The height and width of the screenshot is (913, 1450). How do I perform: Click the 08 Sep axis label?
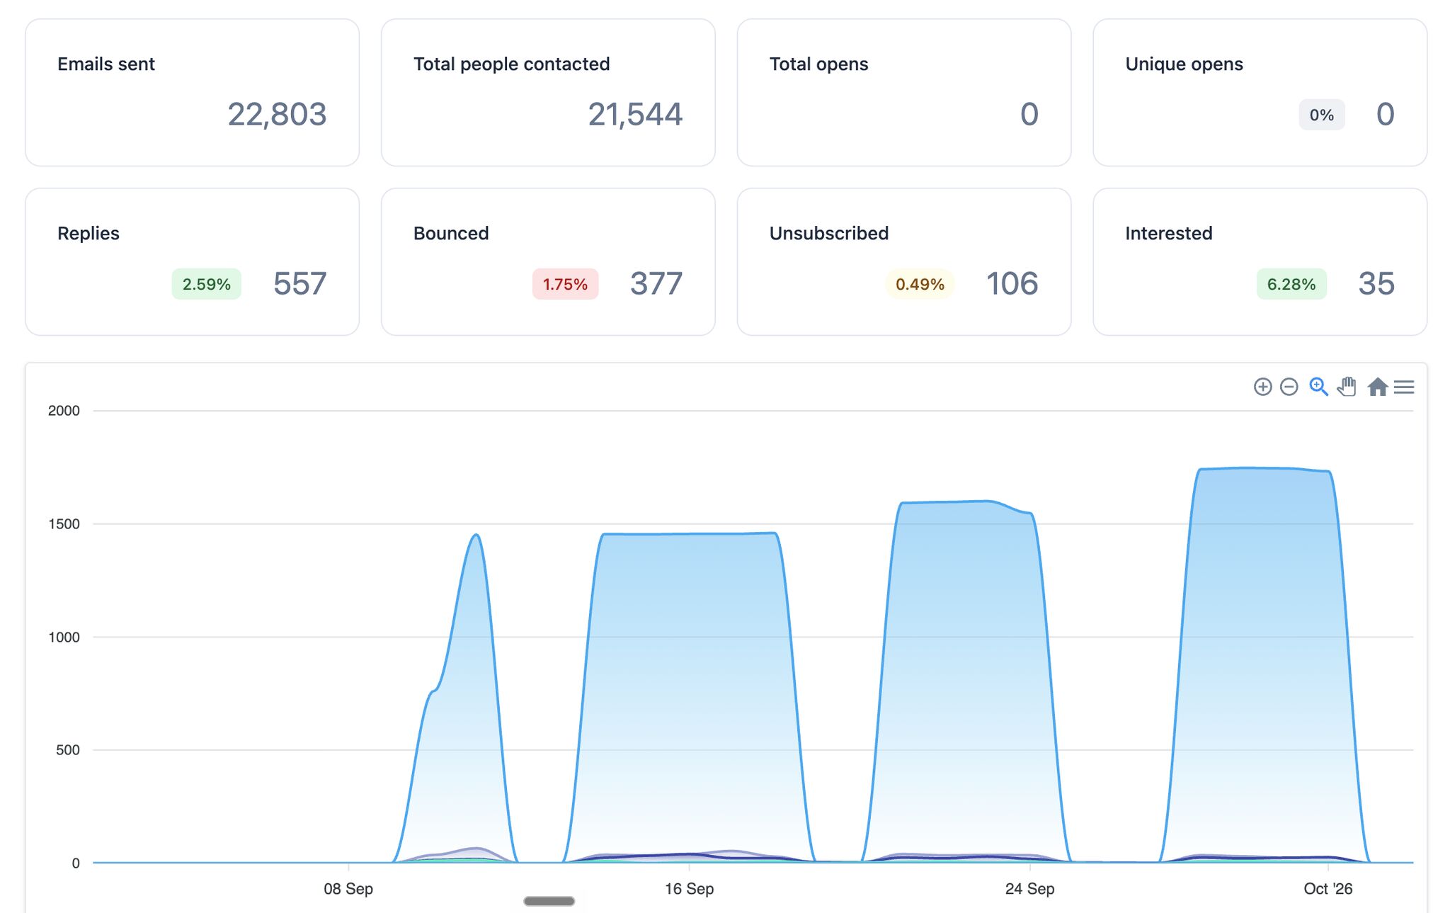[x=348, y=888]
